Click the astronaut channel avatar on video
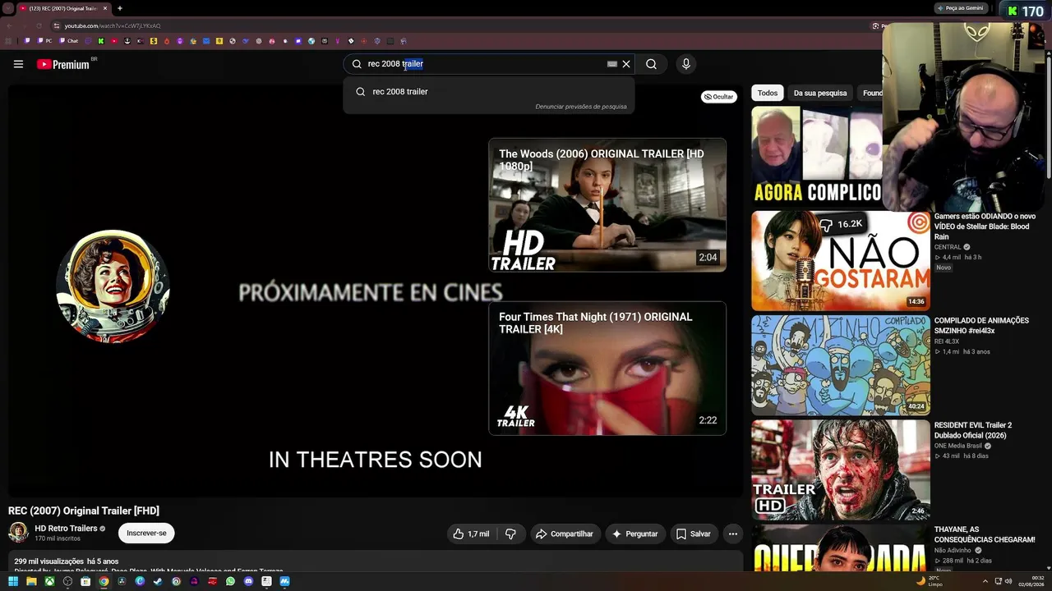1052x591 pixels. (x=113, y=286)
